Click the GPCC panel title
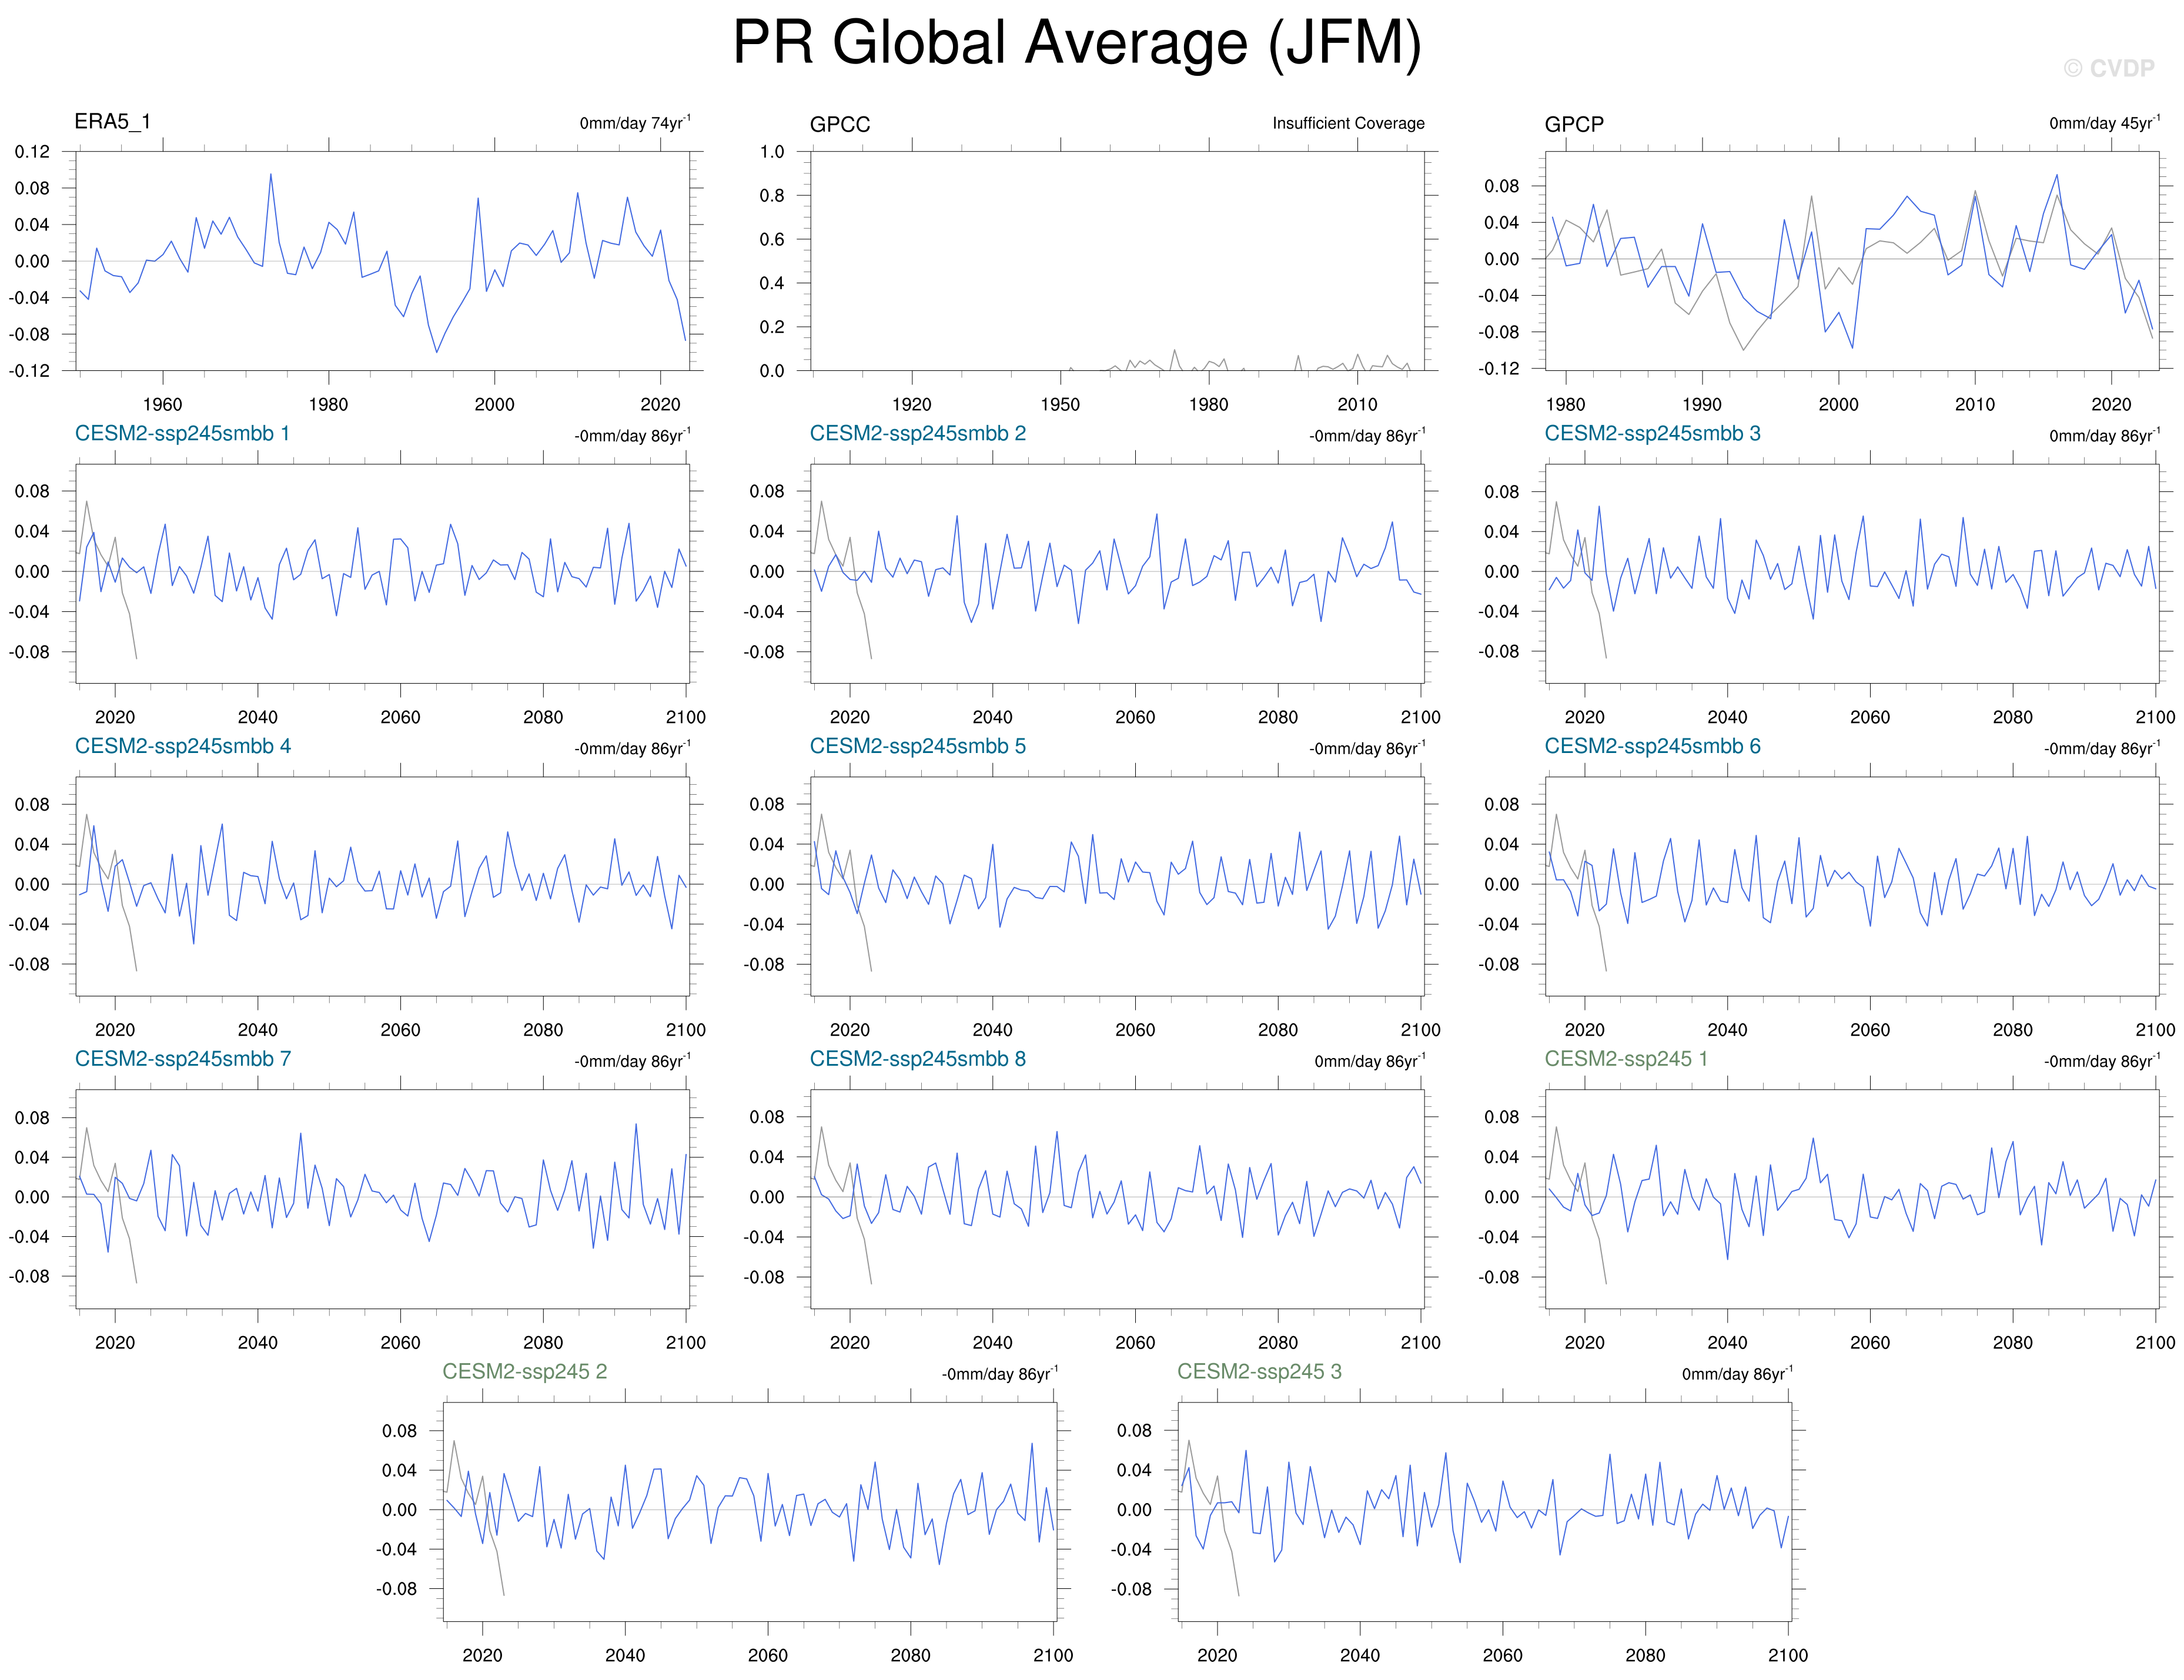The image size is (2184, 1680). click(x=839, y=124)
